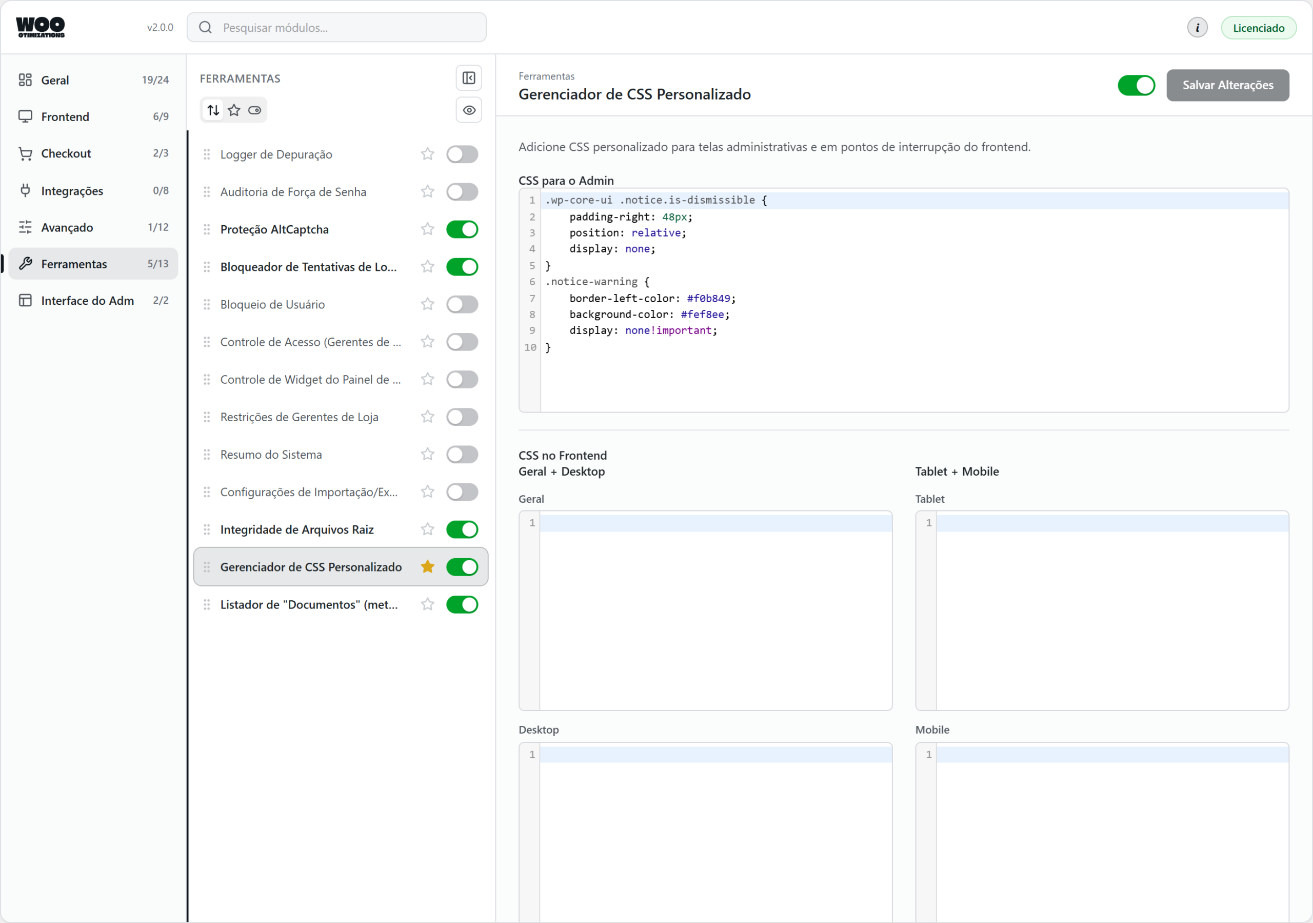1313x923 pixels.
Task: Grab drag handle of Logger de Depuração
Action: click(x=207, y=154)
